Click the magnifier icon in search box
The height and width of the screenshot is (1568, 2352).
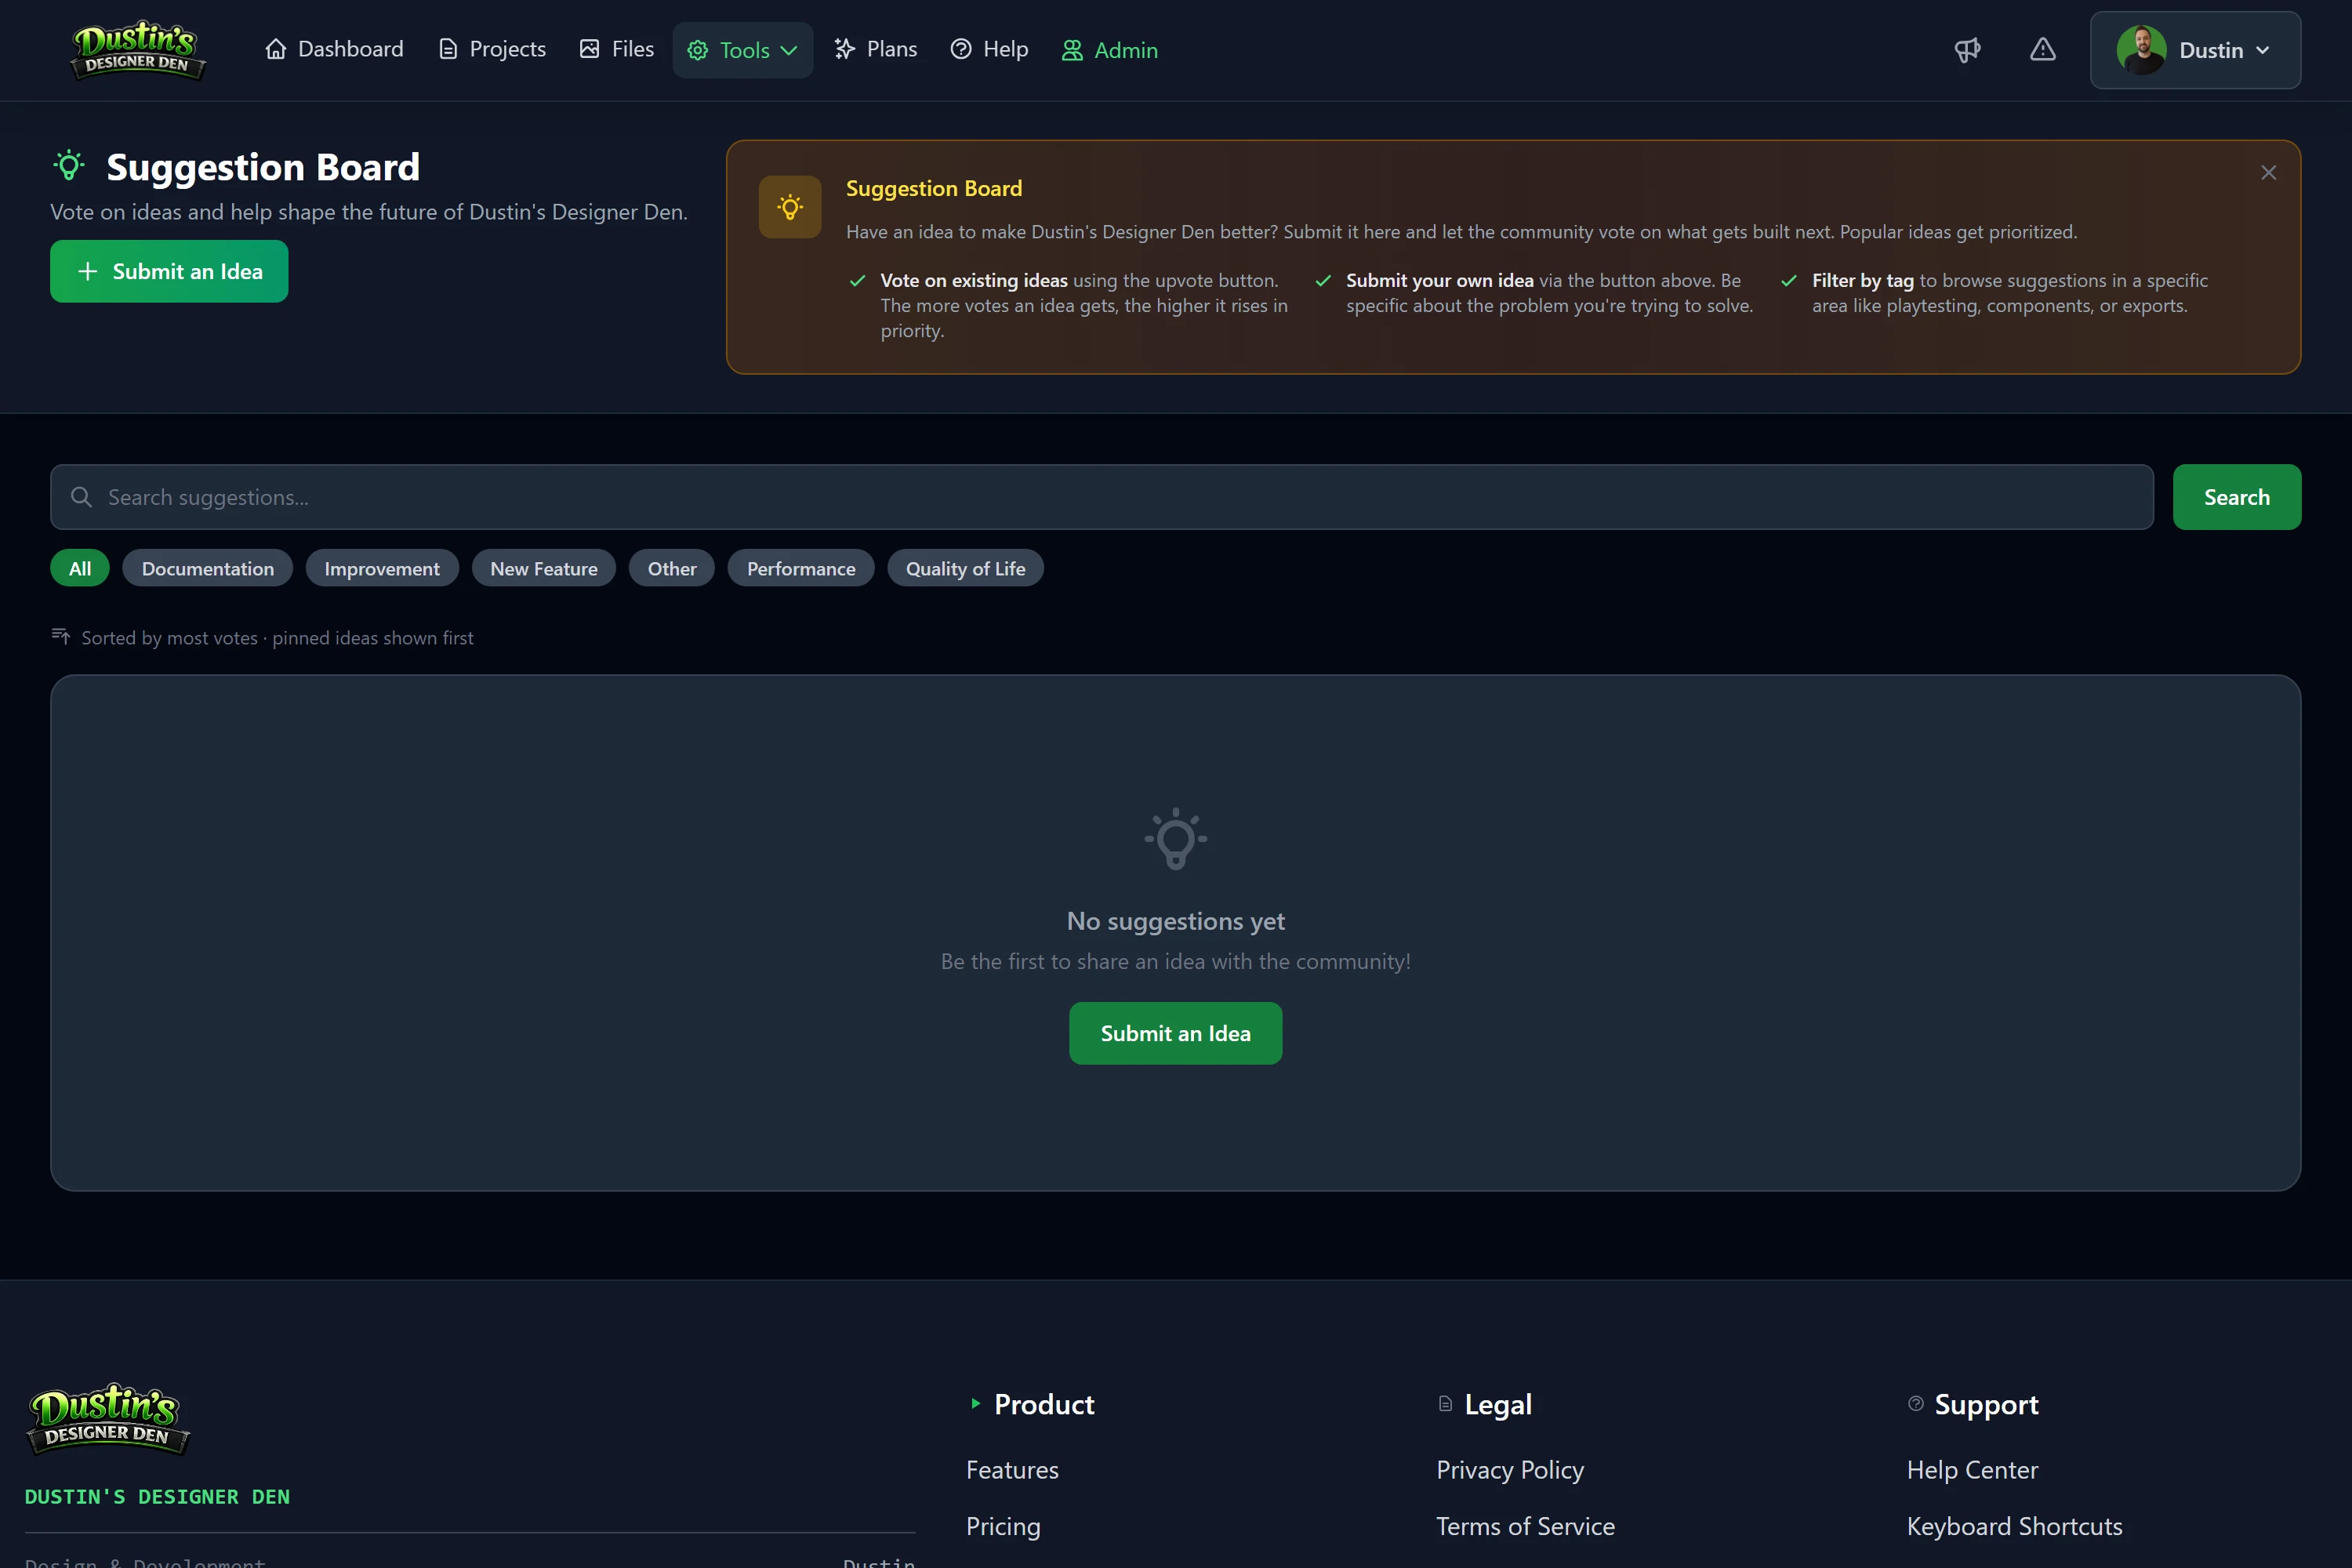pyautogui.click(x=82, y=497)
